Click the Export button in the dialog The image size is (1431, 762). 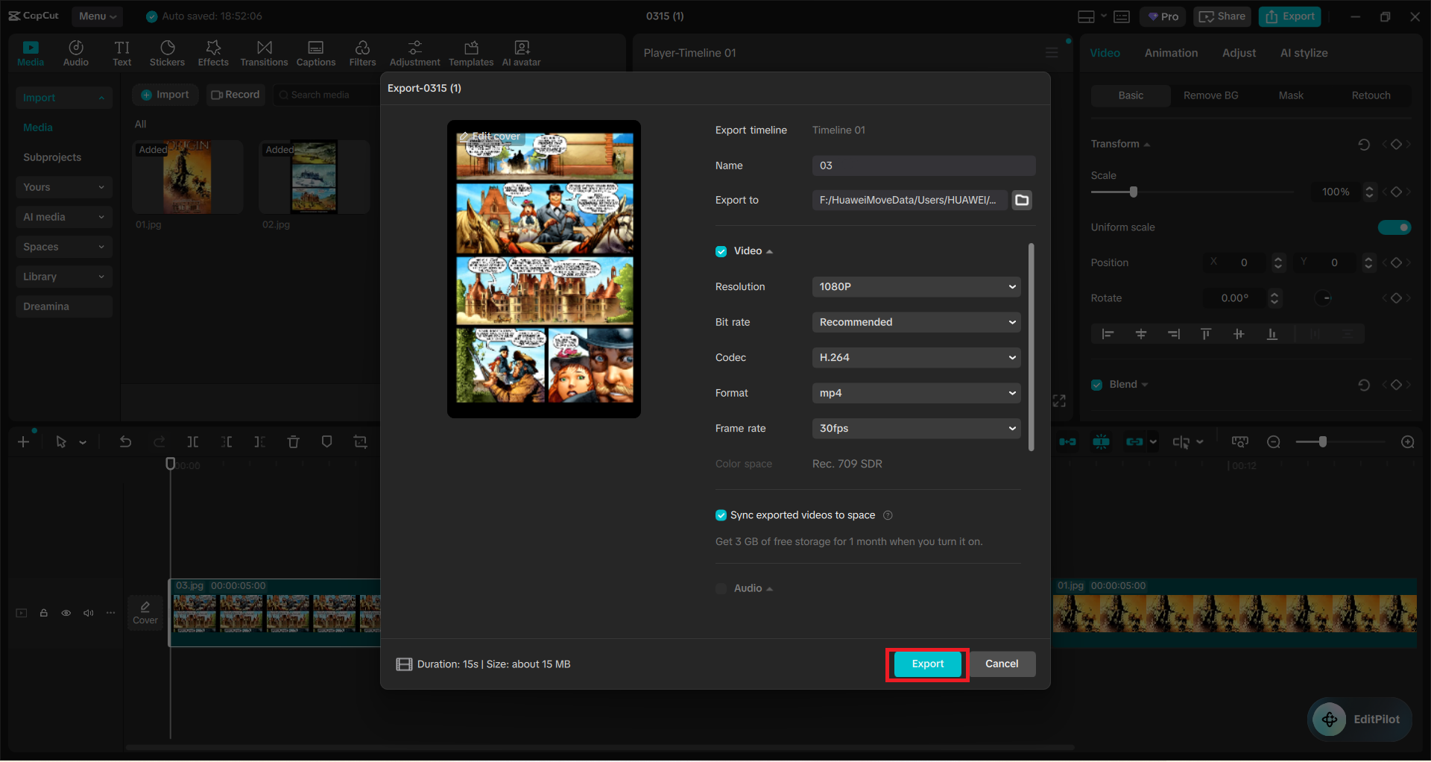pos(926,664)
